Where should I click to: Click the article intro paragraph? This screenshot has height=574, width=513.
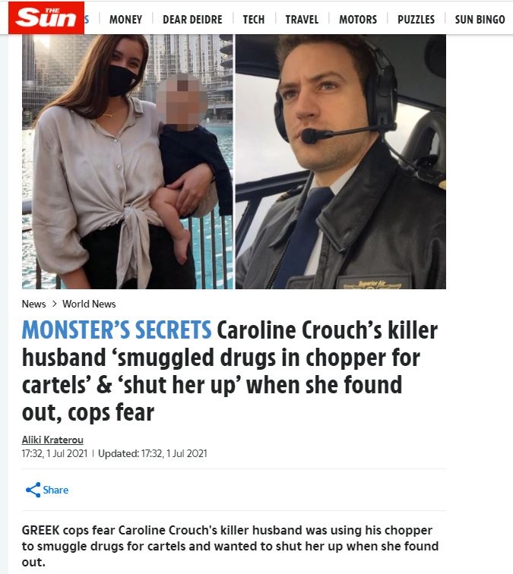(230, 546)
